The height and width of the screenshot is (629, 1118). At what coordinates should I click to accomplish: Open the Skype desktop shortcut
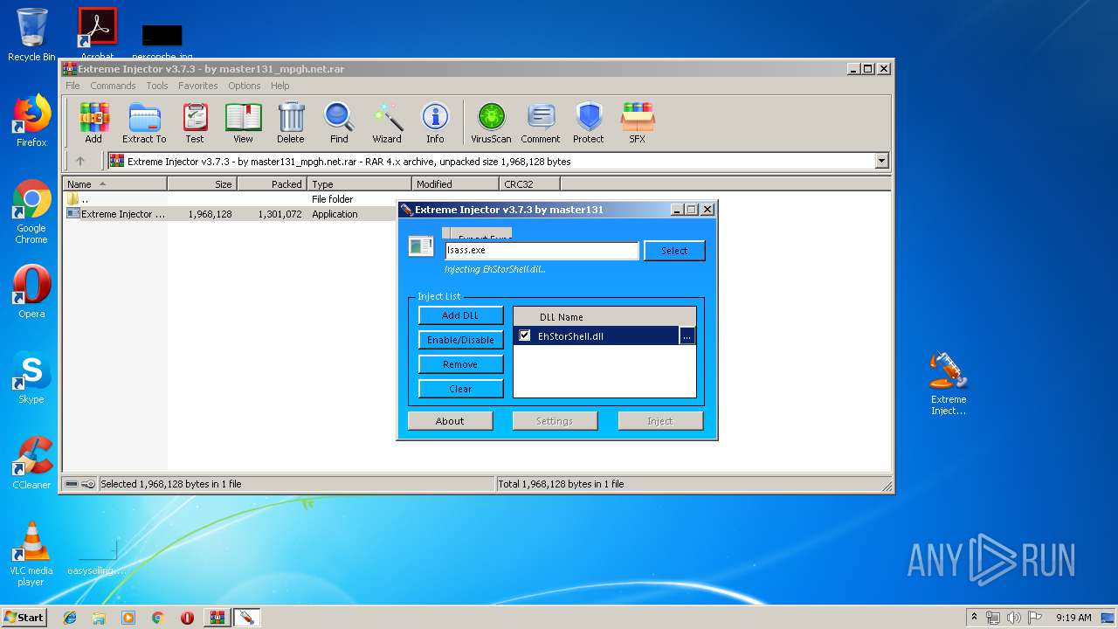click(31, 377)
